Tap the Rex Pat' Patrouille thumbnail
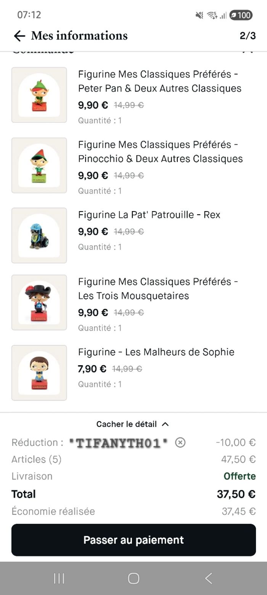This screenshot has height=595, width=267. 39,236
